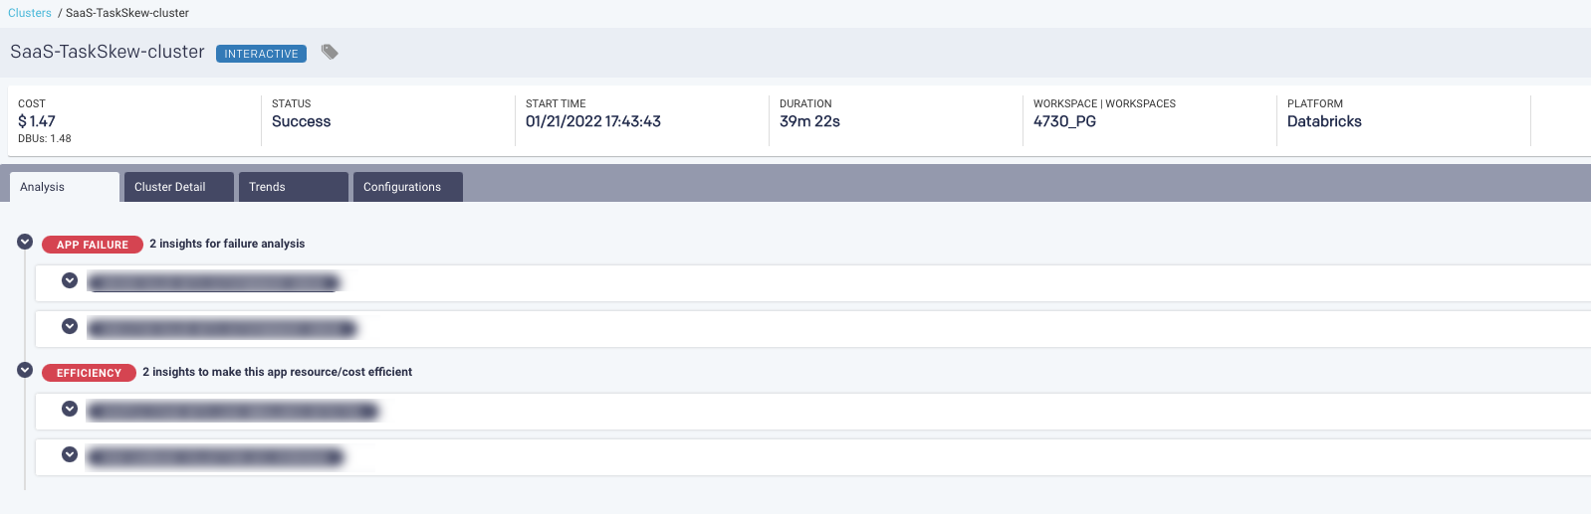This screenshot has height=514, width=1591.
Task: Collapse the App Failure section chevron
Action: pyautogui.click(x=25, y=242)
